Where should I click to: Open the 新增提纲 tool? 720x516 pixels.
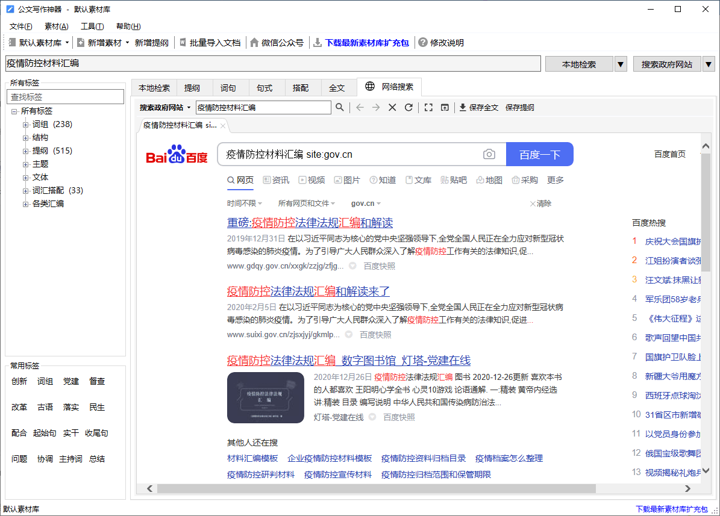[152, 42]
